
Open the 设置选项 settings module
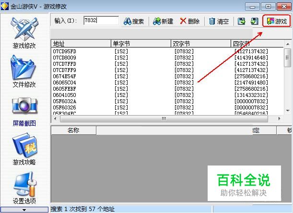[x=24, y=189]
